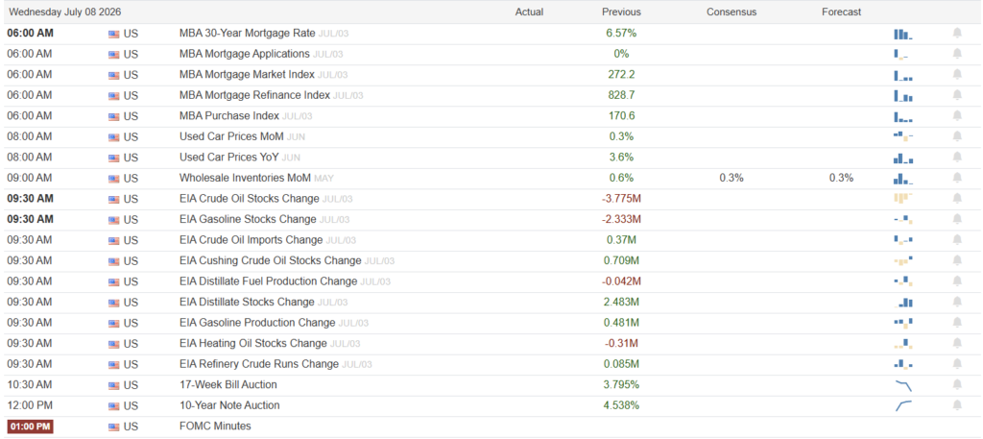Open the EIA Distillate Stocks Change chart icon
The width and height of the screenshot is (983, 439).
(x=904, y=303)
